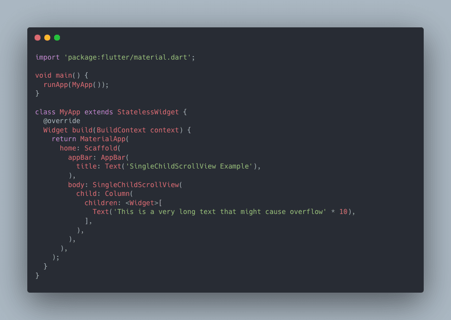Click the yellow minimize window dot
This screenshot has height=320, width=451.
[x=47, y=38]
